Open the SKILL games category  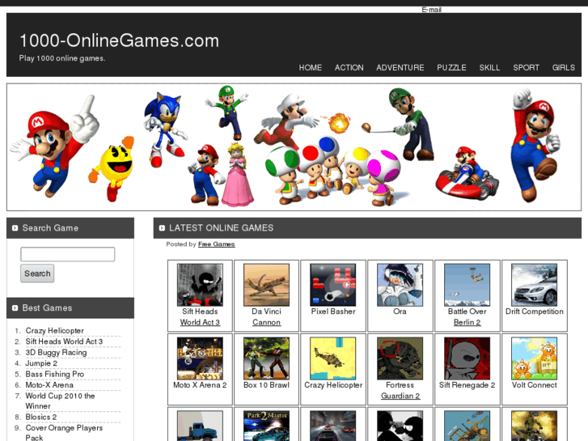click(489, 67)
